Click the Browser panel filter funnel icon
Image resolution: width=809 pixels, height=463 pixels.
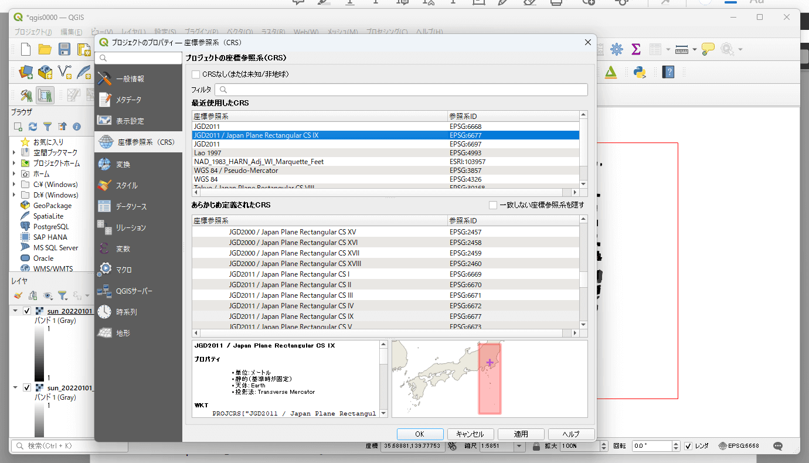click(x=47, y=127)
